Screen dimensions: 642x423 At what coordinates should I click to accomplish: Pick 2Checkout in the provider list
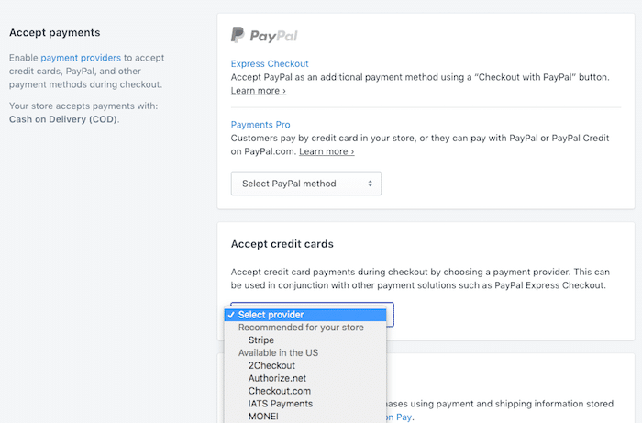click(x=271, y=365)
